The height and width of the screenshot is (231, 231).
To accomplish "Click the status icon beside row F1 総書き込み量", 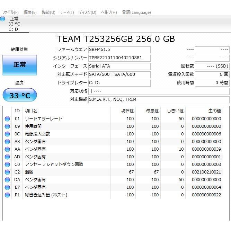I will click(x=7, y=195).
